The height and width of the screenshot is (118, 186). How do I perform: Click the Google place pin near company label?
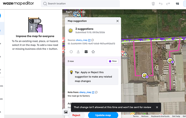(125, 54)
